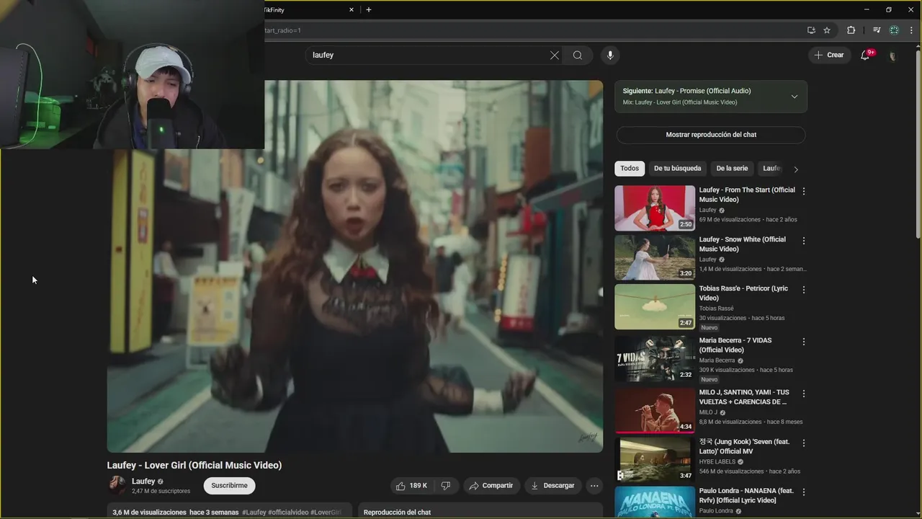This screenshot has height=519, width=922.
Task: Open a new browser tab
Action: pos(369,9)
